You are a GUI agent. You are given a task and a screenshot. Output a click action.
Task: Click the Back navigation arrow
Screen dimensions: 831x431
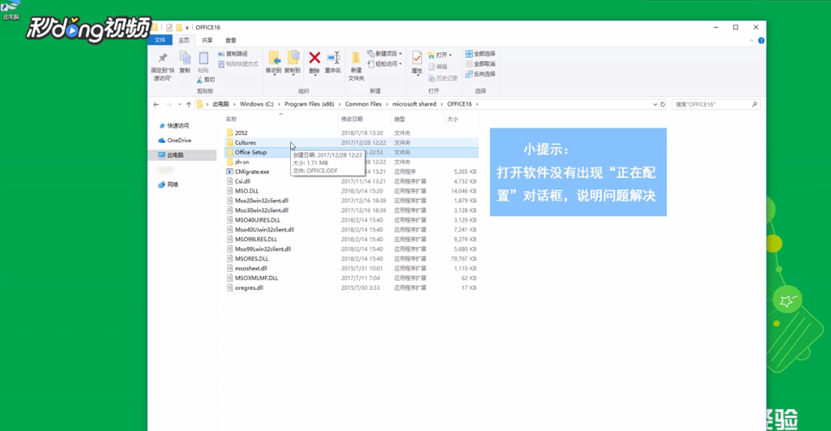(x=156, y=104)
